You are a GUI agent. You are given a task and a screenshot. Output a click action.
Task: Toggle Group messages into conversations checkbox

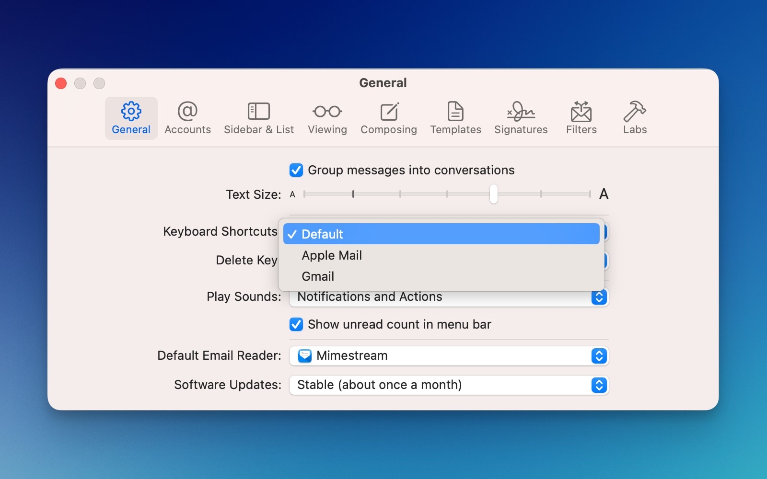[296, 170]
